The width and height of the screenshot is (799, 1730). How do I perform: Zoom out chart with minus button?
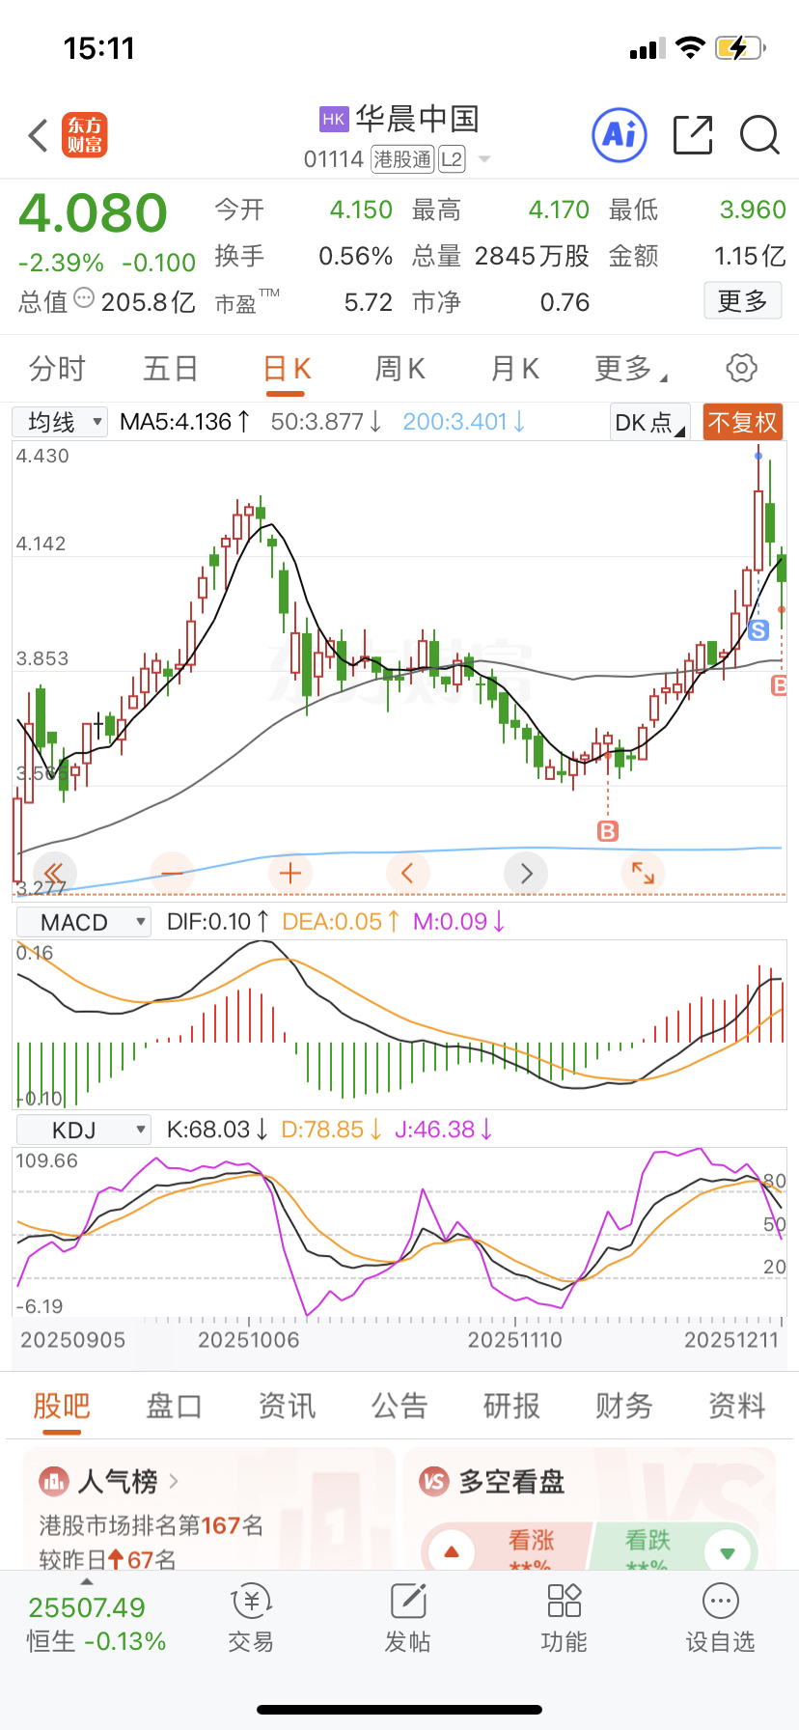pos(173,874)
